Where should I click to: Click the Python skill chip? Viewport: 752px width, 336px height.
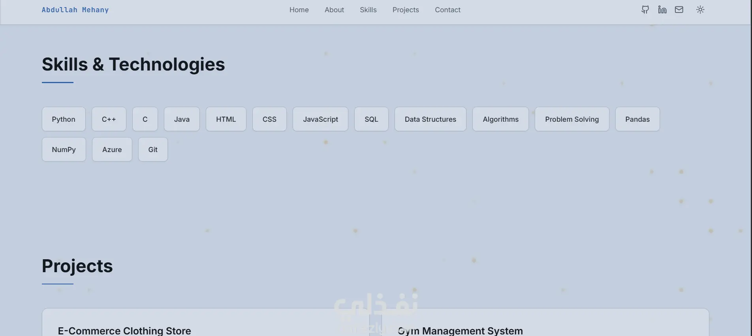(64, 119)
